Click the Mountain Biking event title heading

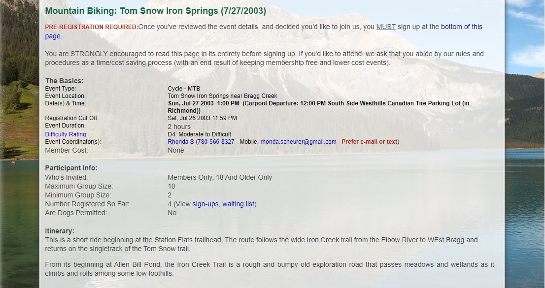155,11
